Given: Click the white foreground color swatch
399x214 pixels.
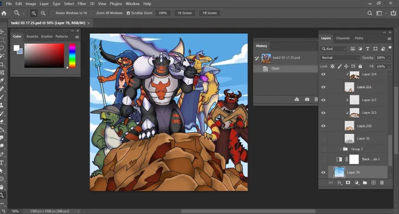Looking at the screenshot, I should click(16, 48).
